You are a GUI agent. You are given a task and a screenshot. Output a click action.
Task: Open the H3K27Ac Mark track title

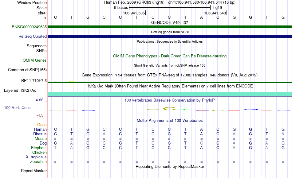(x=170, y=86)
